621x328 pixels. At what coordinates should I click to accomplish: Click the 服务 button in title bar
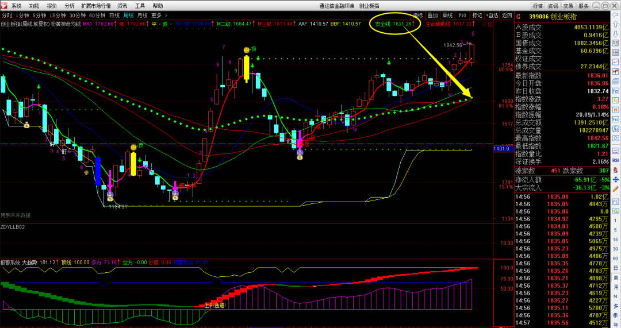point(583,6)
